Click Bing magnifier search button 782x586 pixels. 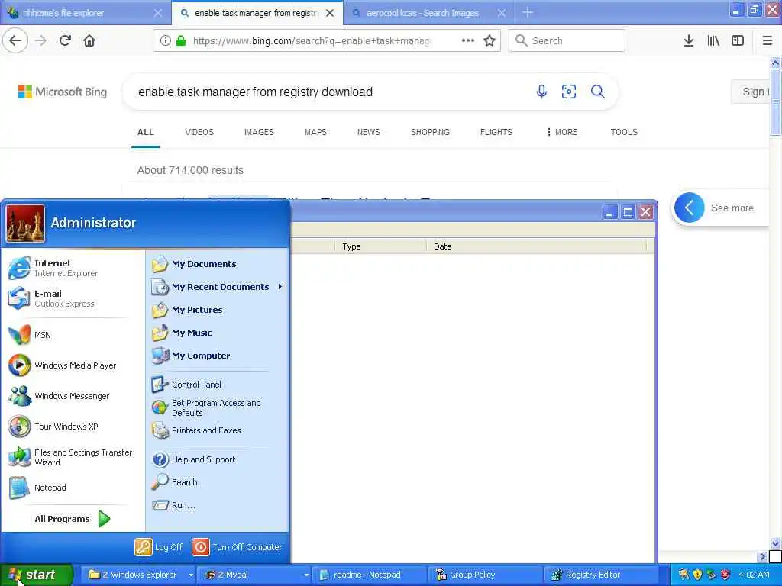click(597, 92)
